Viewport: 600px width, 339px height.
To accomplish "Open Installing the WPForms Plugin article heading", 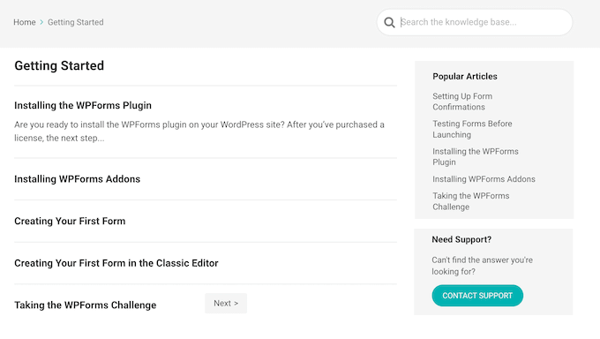I will click(x=83, y=105).
